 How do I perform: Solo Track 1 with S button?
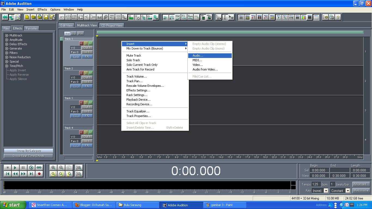[x=86, y=44]
